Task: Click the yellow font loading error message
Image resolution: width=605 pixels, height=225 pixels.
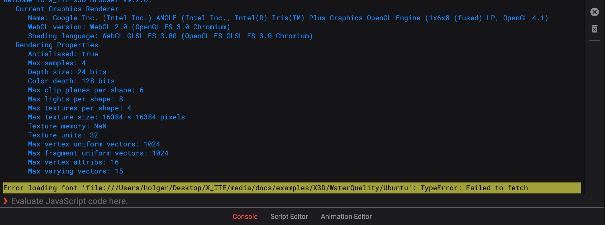Action: point(265,188)
